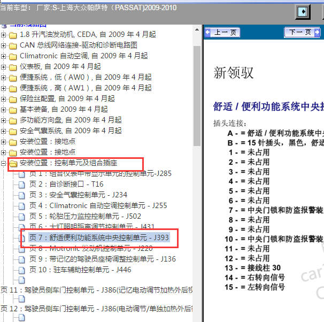Select 基本装备 tree entry
Image resolution: width=324 pixels, height=322 pixels.
point(64,109)
